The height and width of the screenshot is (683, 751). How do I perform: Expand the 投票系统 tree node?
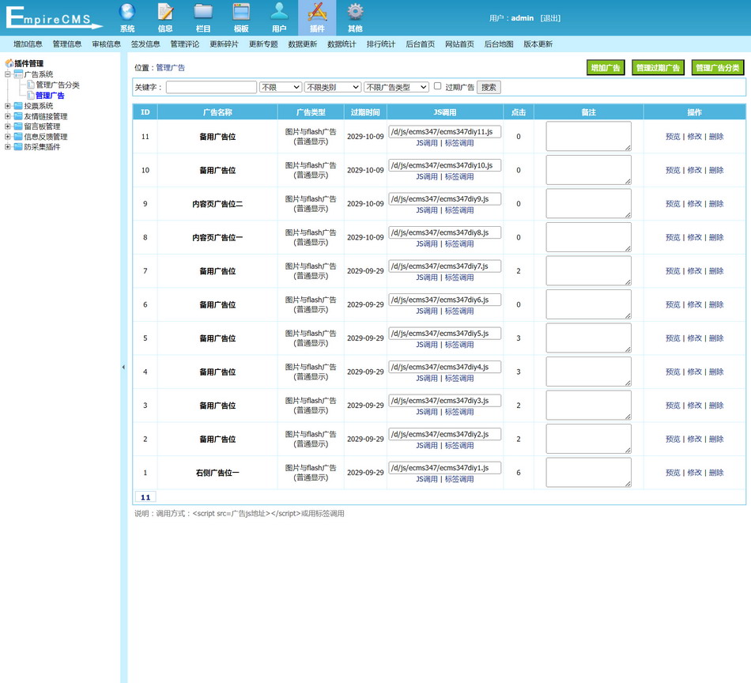tap(8, 106)
